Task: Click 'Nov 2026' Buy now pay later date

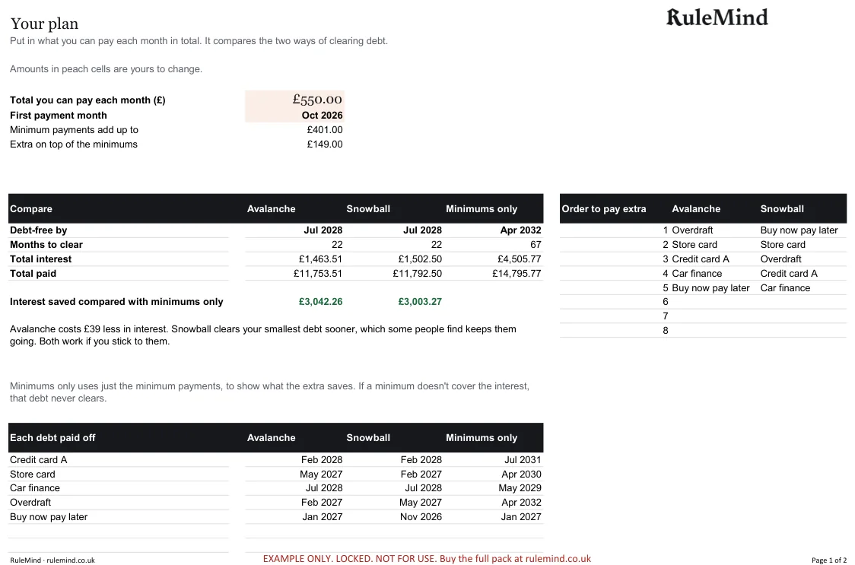Action: [421, 516]
